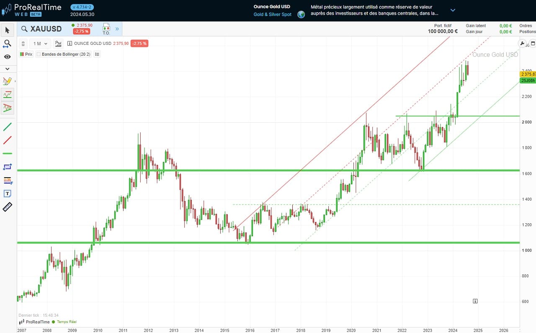Click the small info marker on chart
The height and width of the screenshot is (333, 536).
(475, 301)
